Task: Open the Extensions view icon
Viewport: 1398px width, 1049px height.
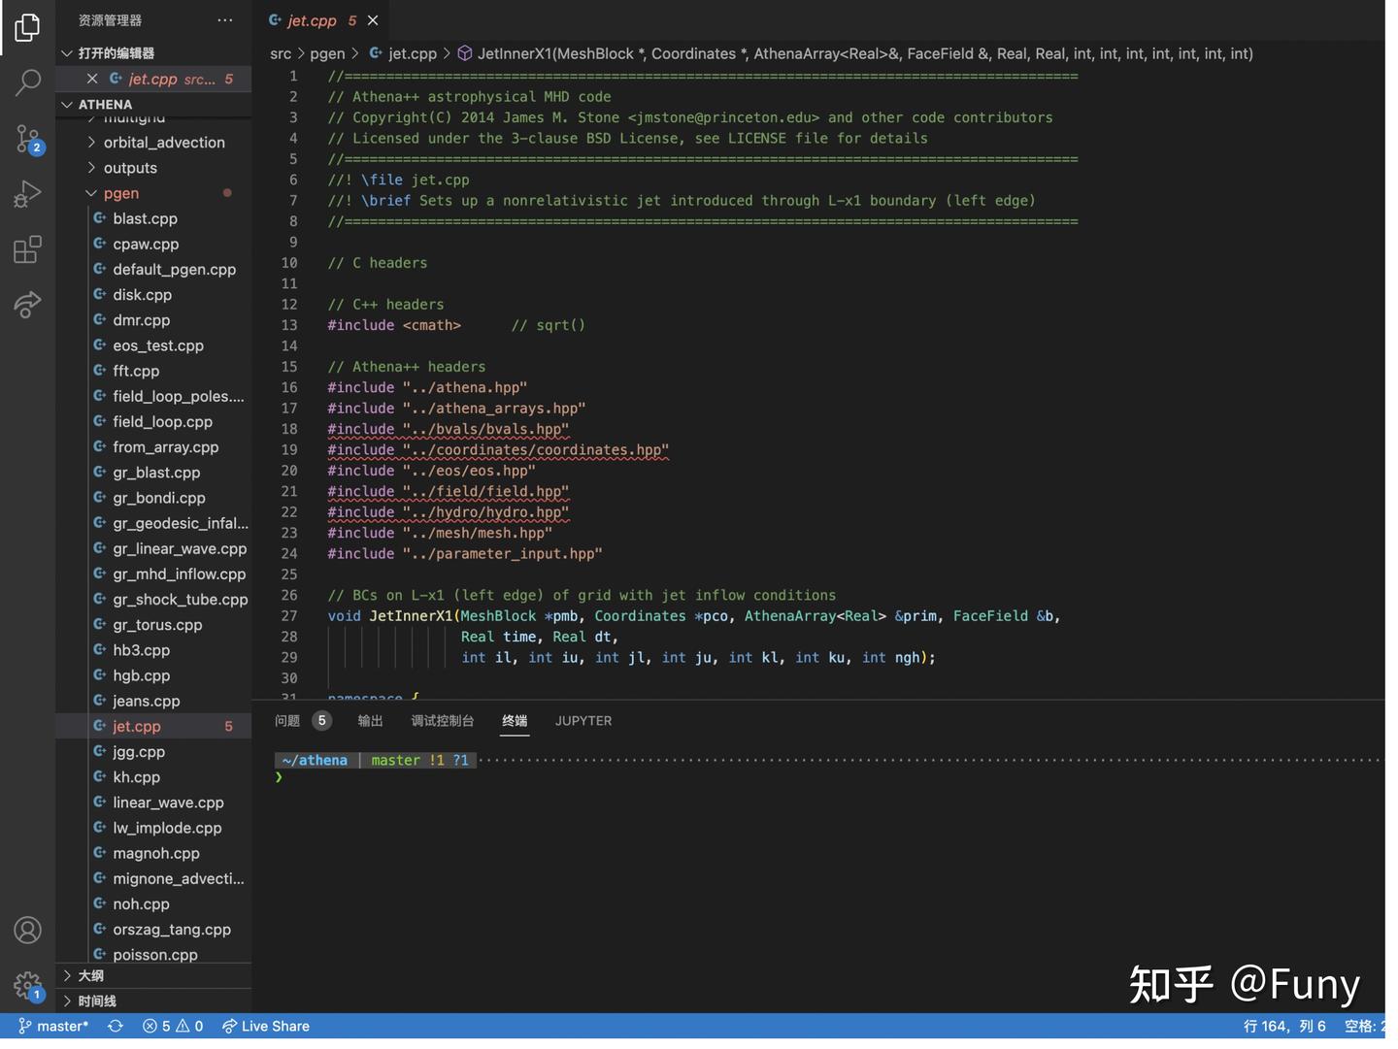Action: [27, 249]
